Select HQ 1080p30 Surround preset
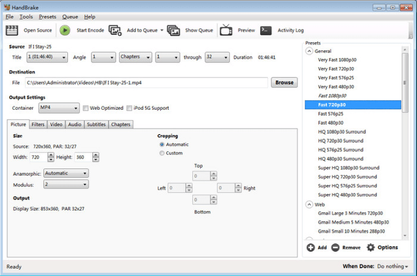This screenshot has height=276, width=417. [x=342, y=132]
